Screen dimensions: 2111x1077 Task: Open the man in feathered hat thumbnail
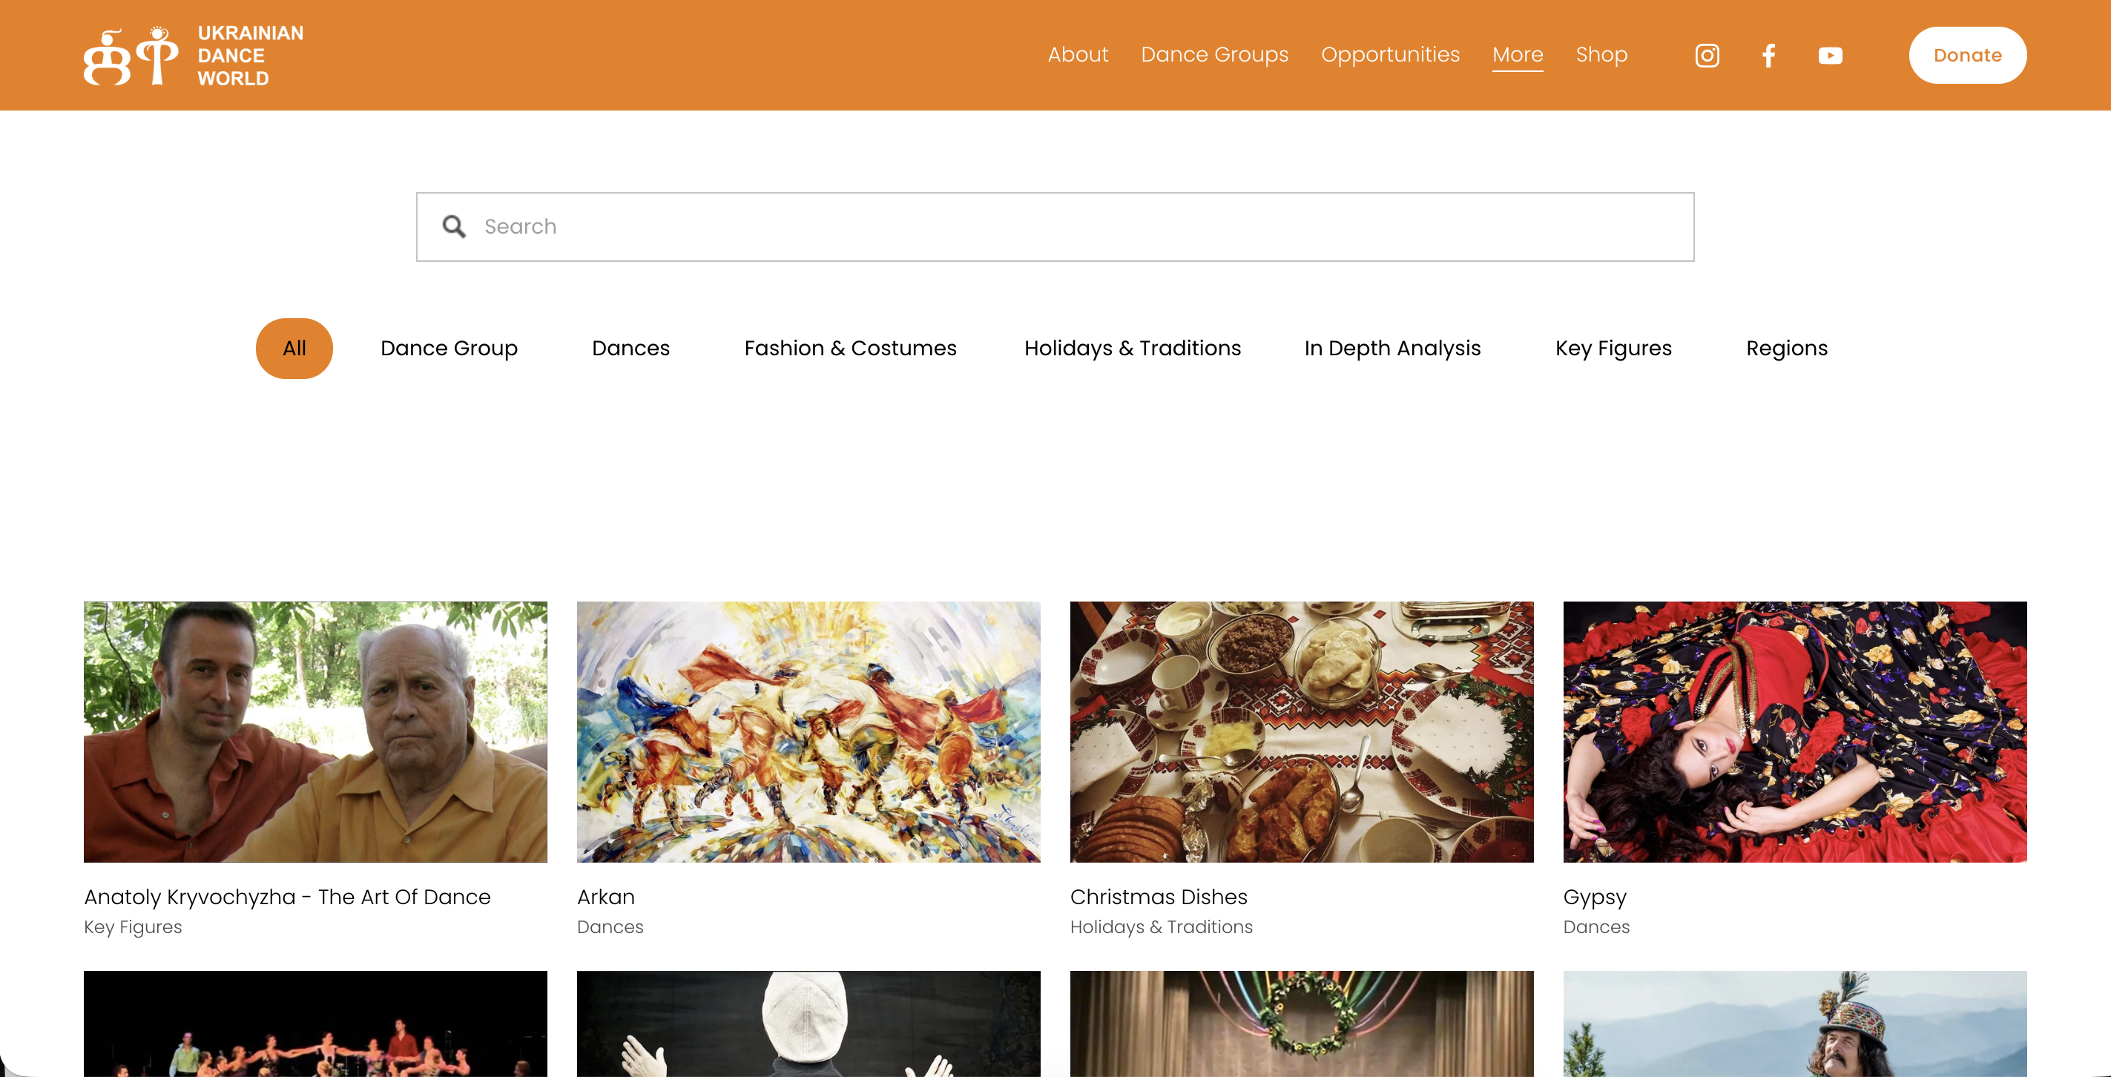(1795, 1024)
